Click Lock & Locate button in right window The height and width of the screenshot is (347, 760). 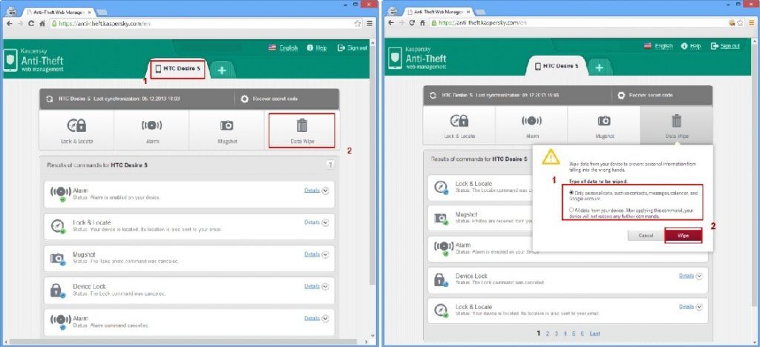point(459,125)
